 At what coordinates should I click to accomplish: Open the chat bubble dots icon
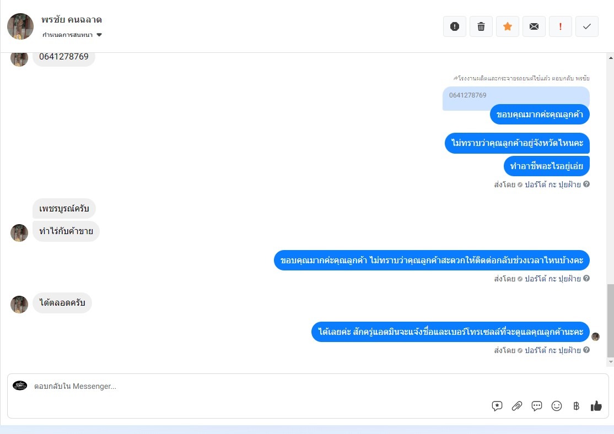point(537,406)
